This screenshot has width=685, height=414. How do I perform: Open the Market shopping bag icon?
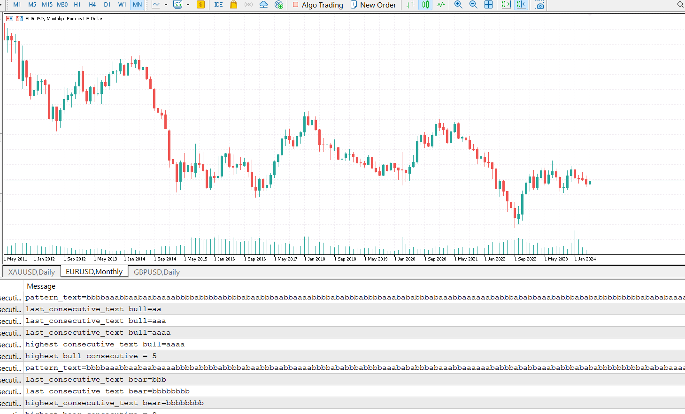click(233, 5)
